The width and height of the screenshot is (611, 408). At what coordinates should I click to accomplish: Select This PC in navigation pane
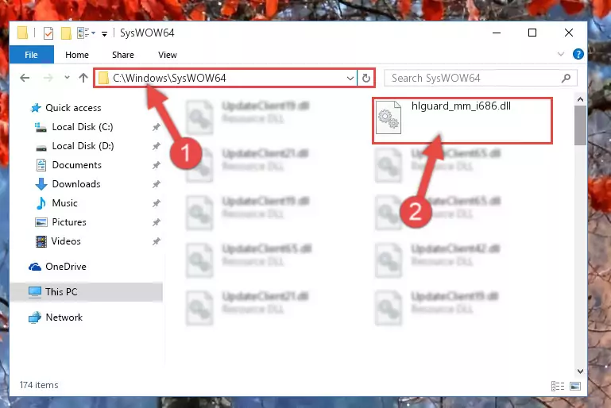click(x=86, y=292)
